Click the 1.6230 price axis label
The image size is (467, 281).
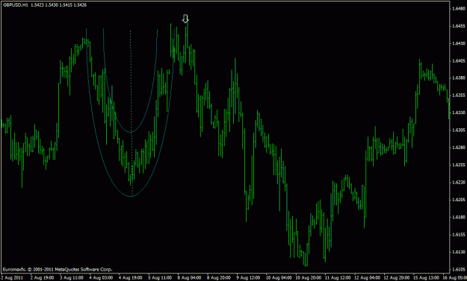459,183
